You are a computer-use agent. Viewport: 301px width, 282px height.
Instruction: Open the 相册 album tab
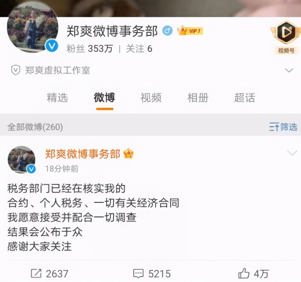(x=198, y=98)
